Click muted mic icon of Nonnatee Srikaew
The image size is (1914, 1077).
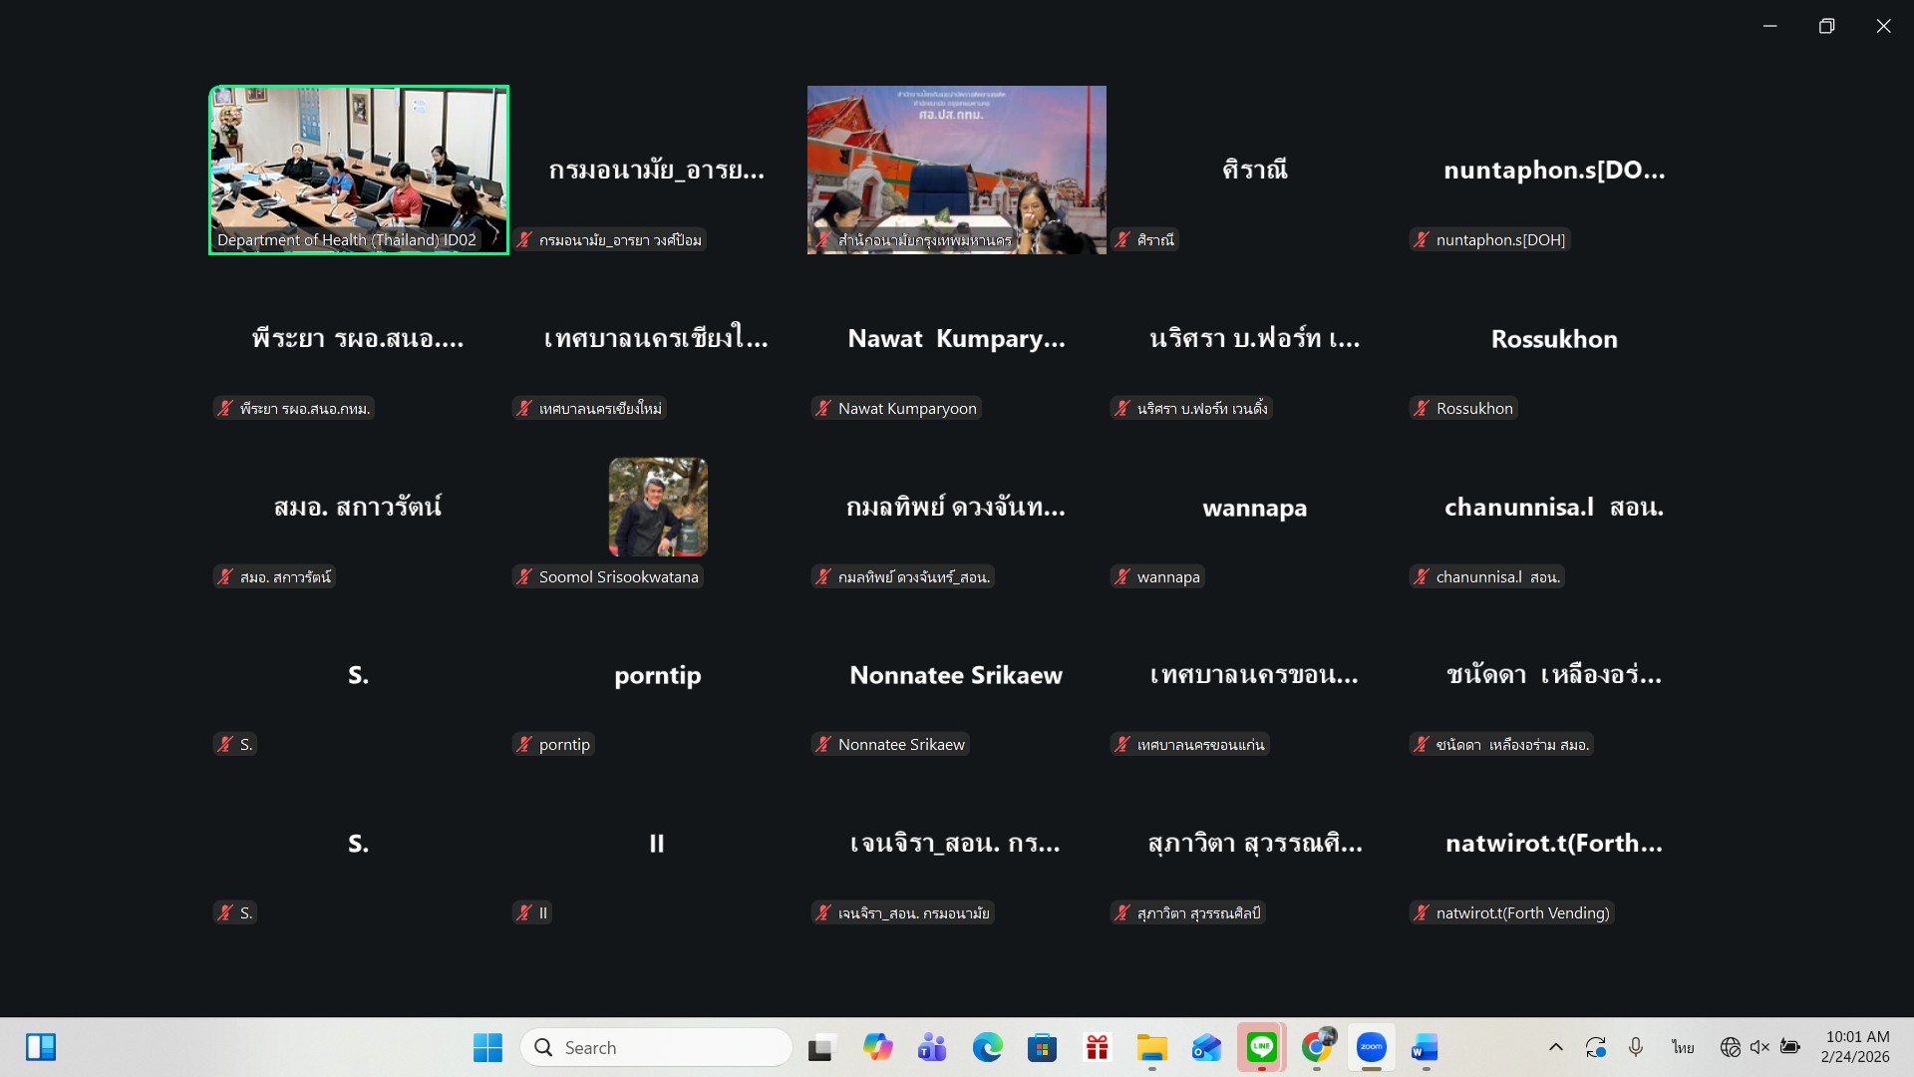point(823,744)
